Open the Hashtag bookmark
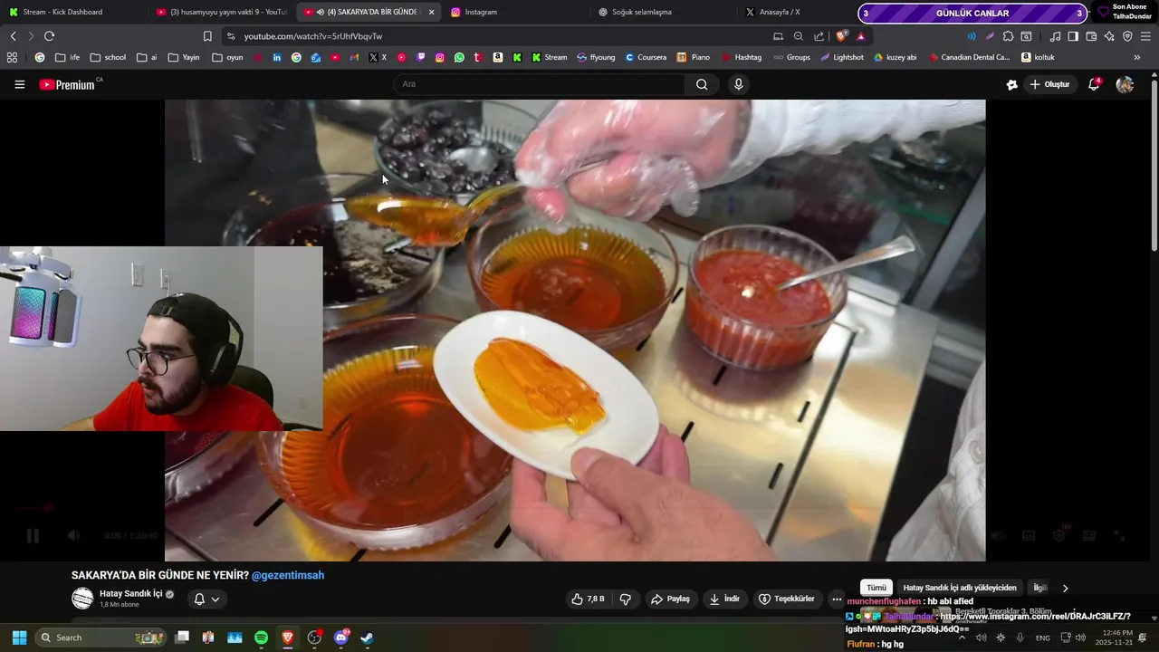This screenshot has height=652, width=1159. pyautogui.click(x=742, y=57)
